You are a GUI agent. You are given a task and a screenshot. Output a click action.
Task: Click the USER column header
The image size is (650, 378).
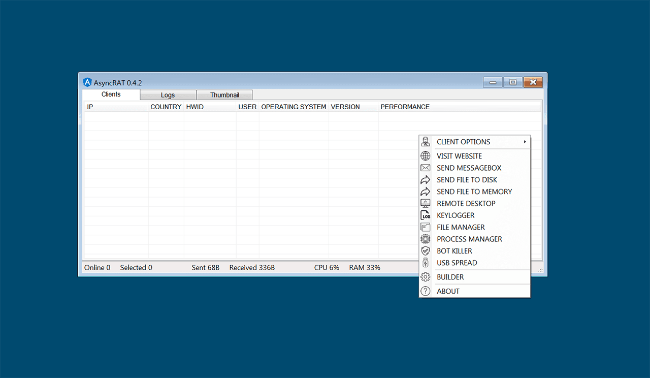click(x=248, y=107)
